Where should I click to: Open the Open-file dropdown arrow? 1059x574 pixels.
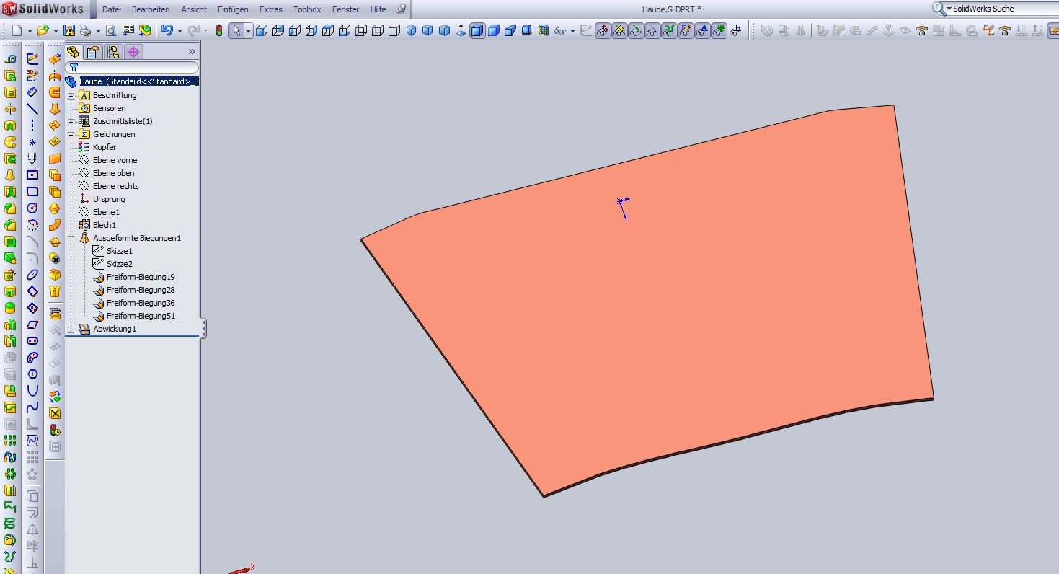56,32
